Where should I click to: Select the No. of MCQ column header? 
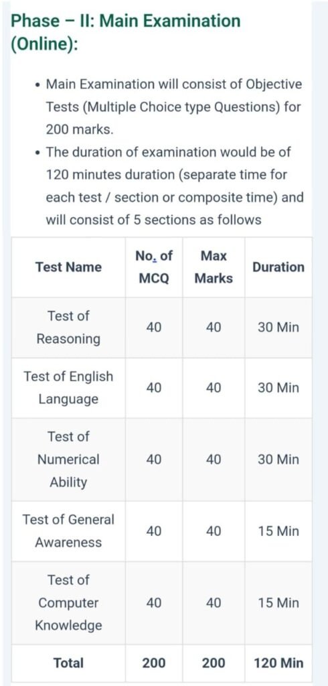tap(154, 267)
